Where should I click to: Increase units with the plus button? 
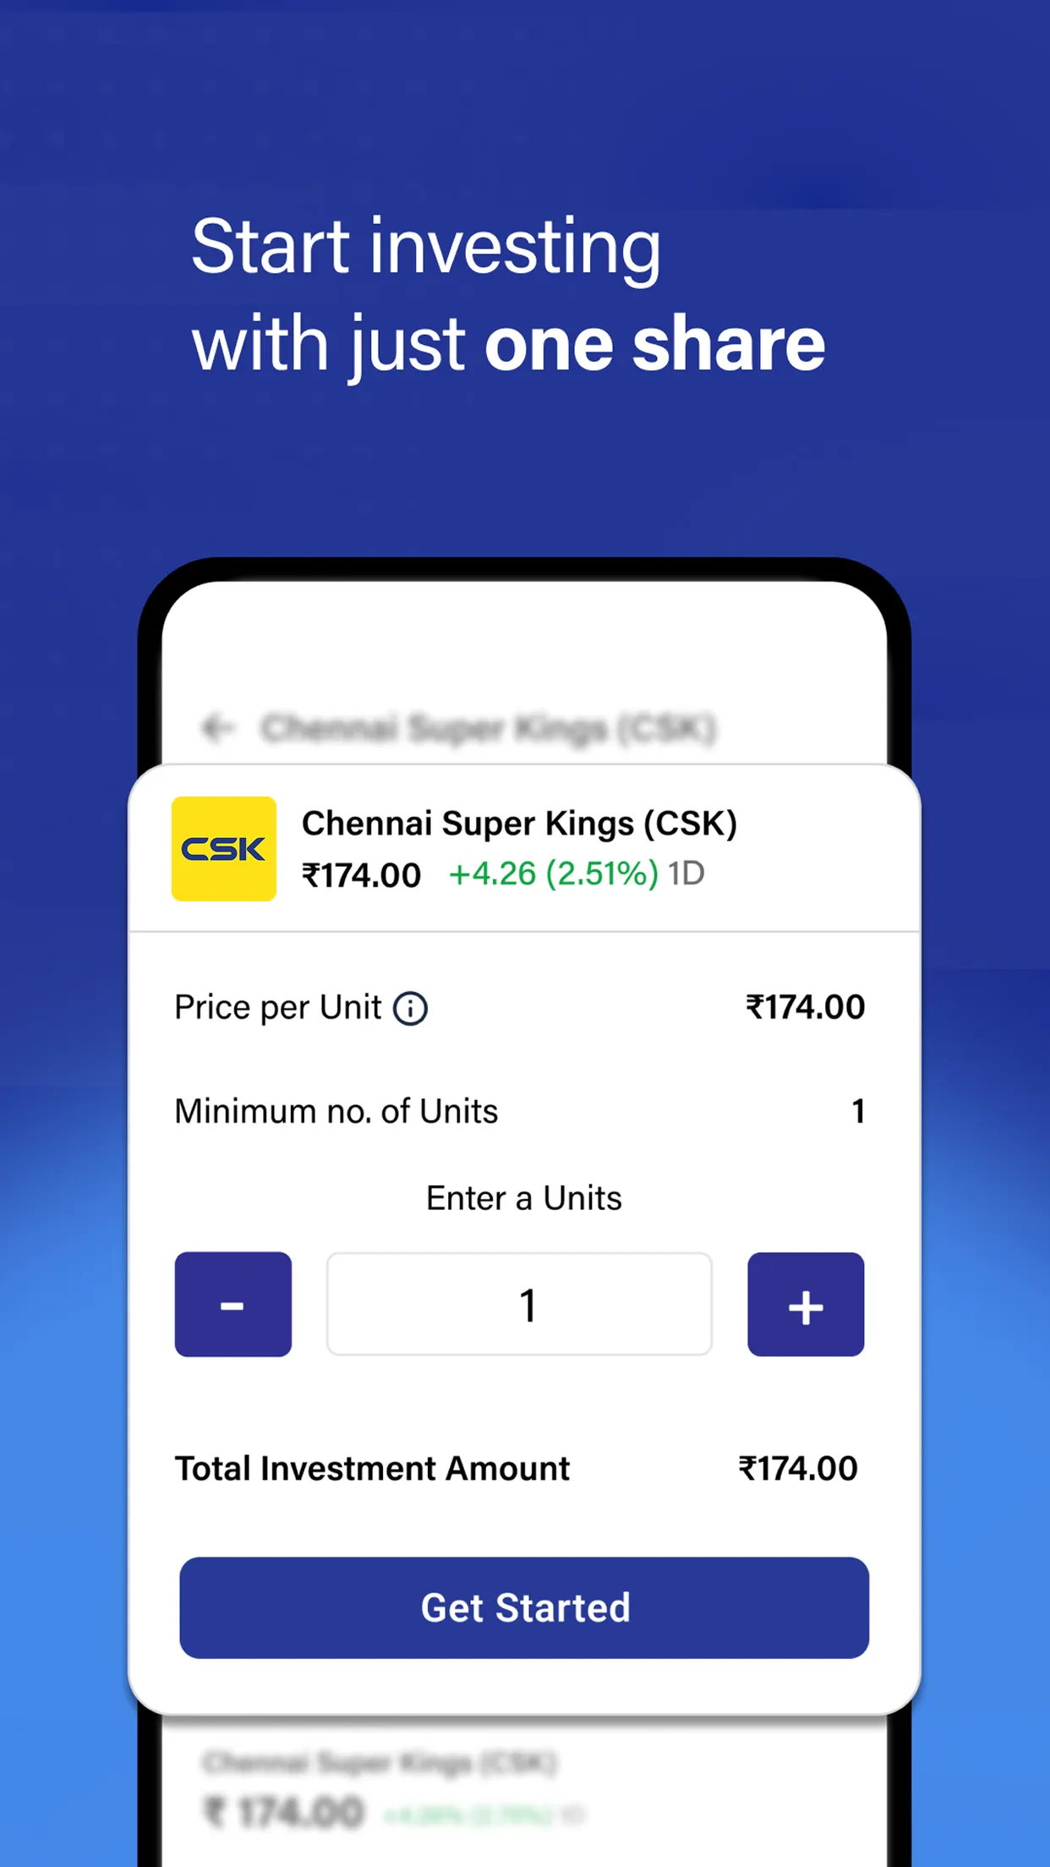[x=806, y=1304]
